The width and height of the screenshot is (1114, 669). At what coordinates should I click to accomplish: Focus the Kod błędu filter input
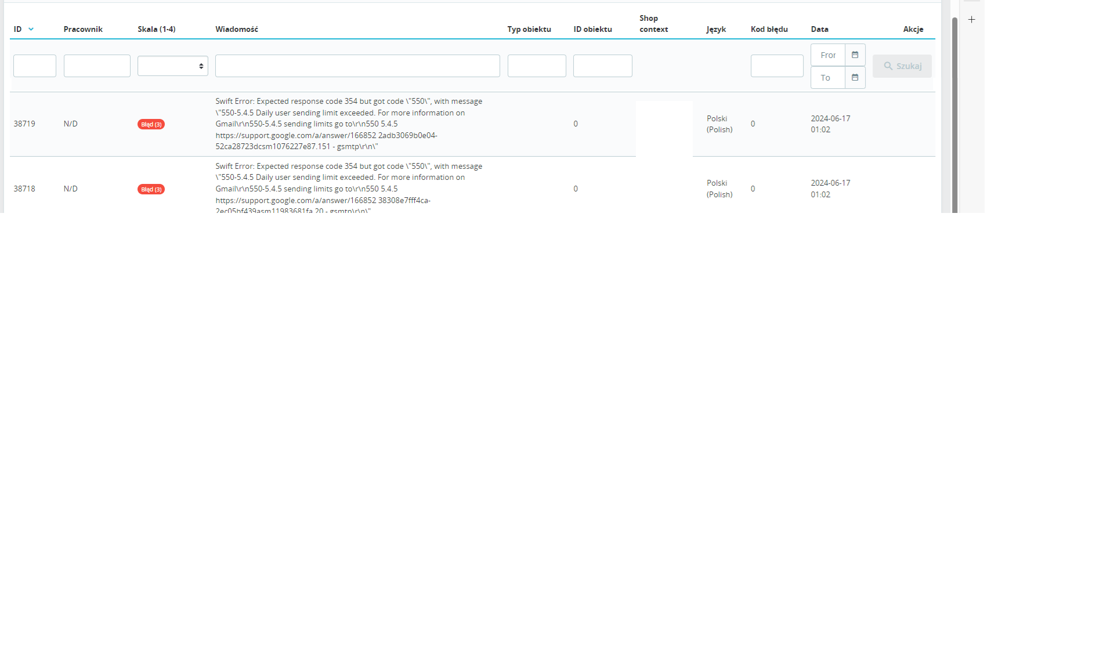(777, 66)
